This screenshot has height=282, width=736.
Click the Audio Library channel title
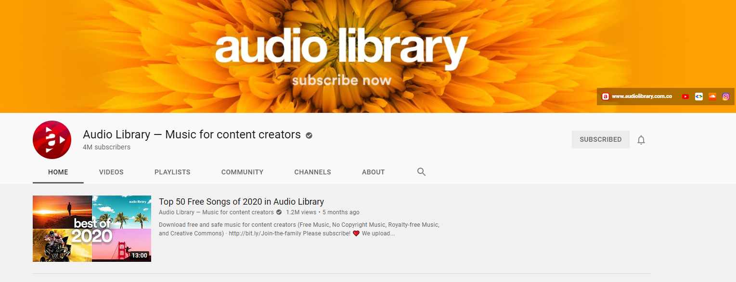192,135
